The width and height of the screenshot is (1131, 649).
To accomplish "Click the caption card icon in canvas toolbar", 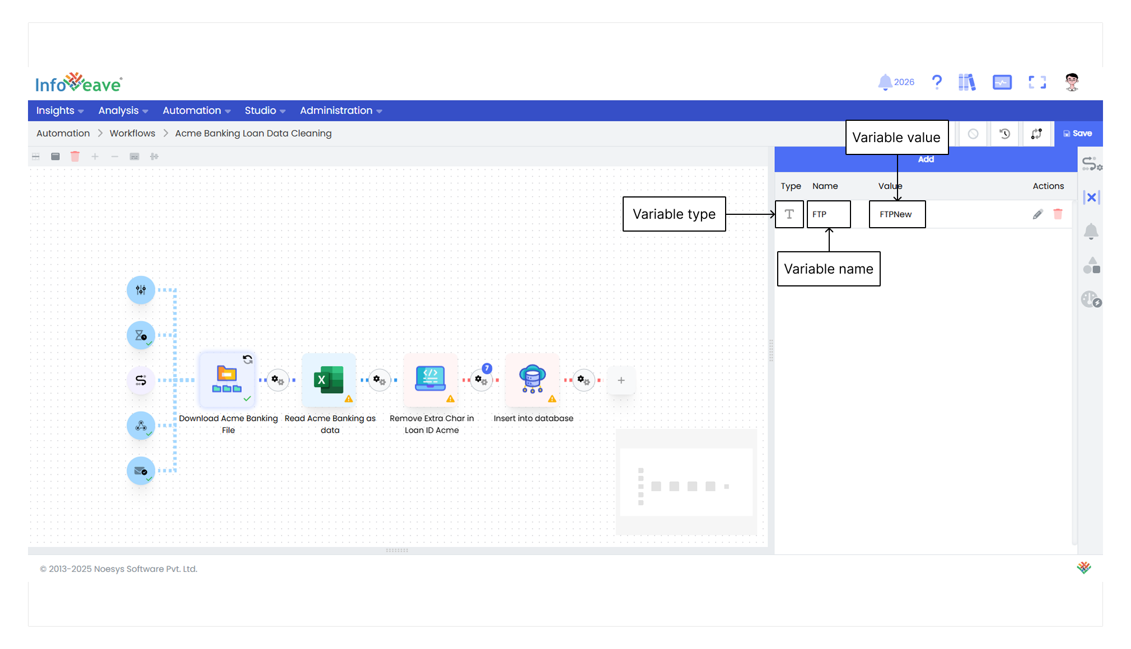I will 134,157.
